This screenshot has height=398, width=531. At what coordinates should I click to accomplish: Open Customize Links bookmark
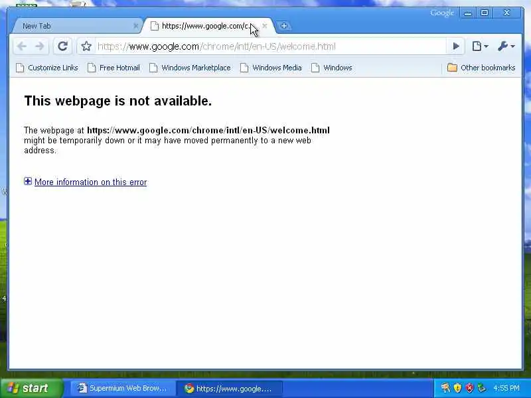click(x=47, y=68)
